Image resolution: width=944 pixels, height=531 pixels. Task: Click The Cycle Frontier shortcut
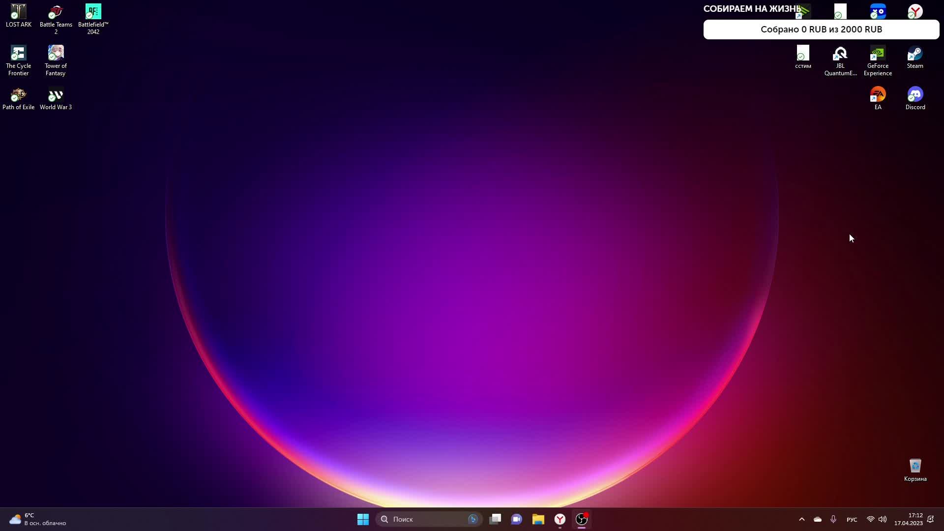pos(19,54)
